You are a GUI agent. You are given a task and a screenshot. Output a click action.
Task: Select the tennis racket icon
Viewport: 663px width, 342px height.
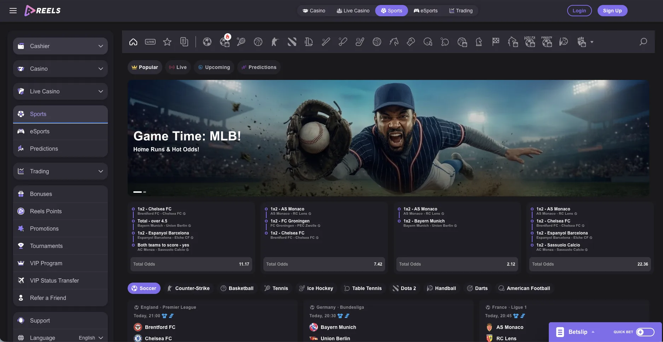tap(241, 42)
